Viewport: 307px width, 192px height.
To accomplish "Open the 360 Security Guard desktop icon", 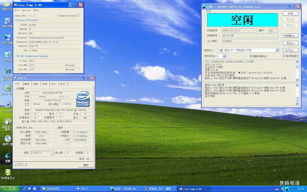I will (x=7, y=172).
